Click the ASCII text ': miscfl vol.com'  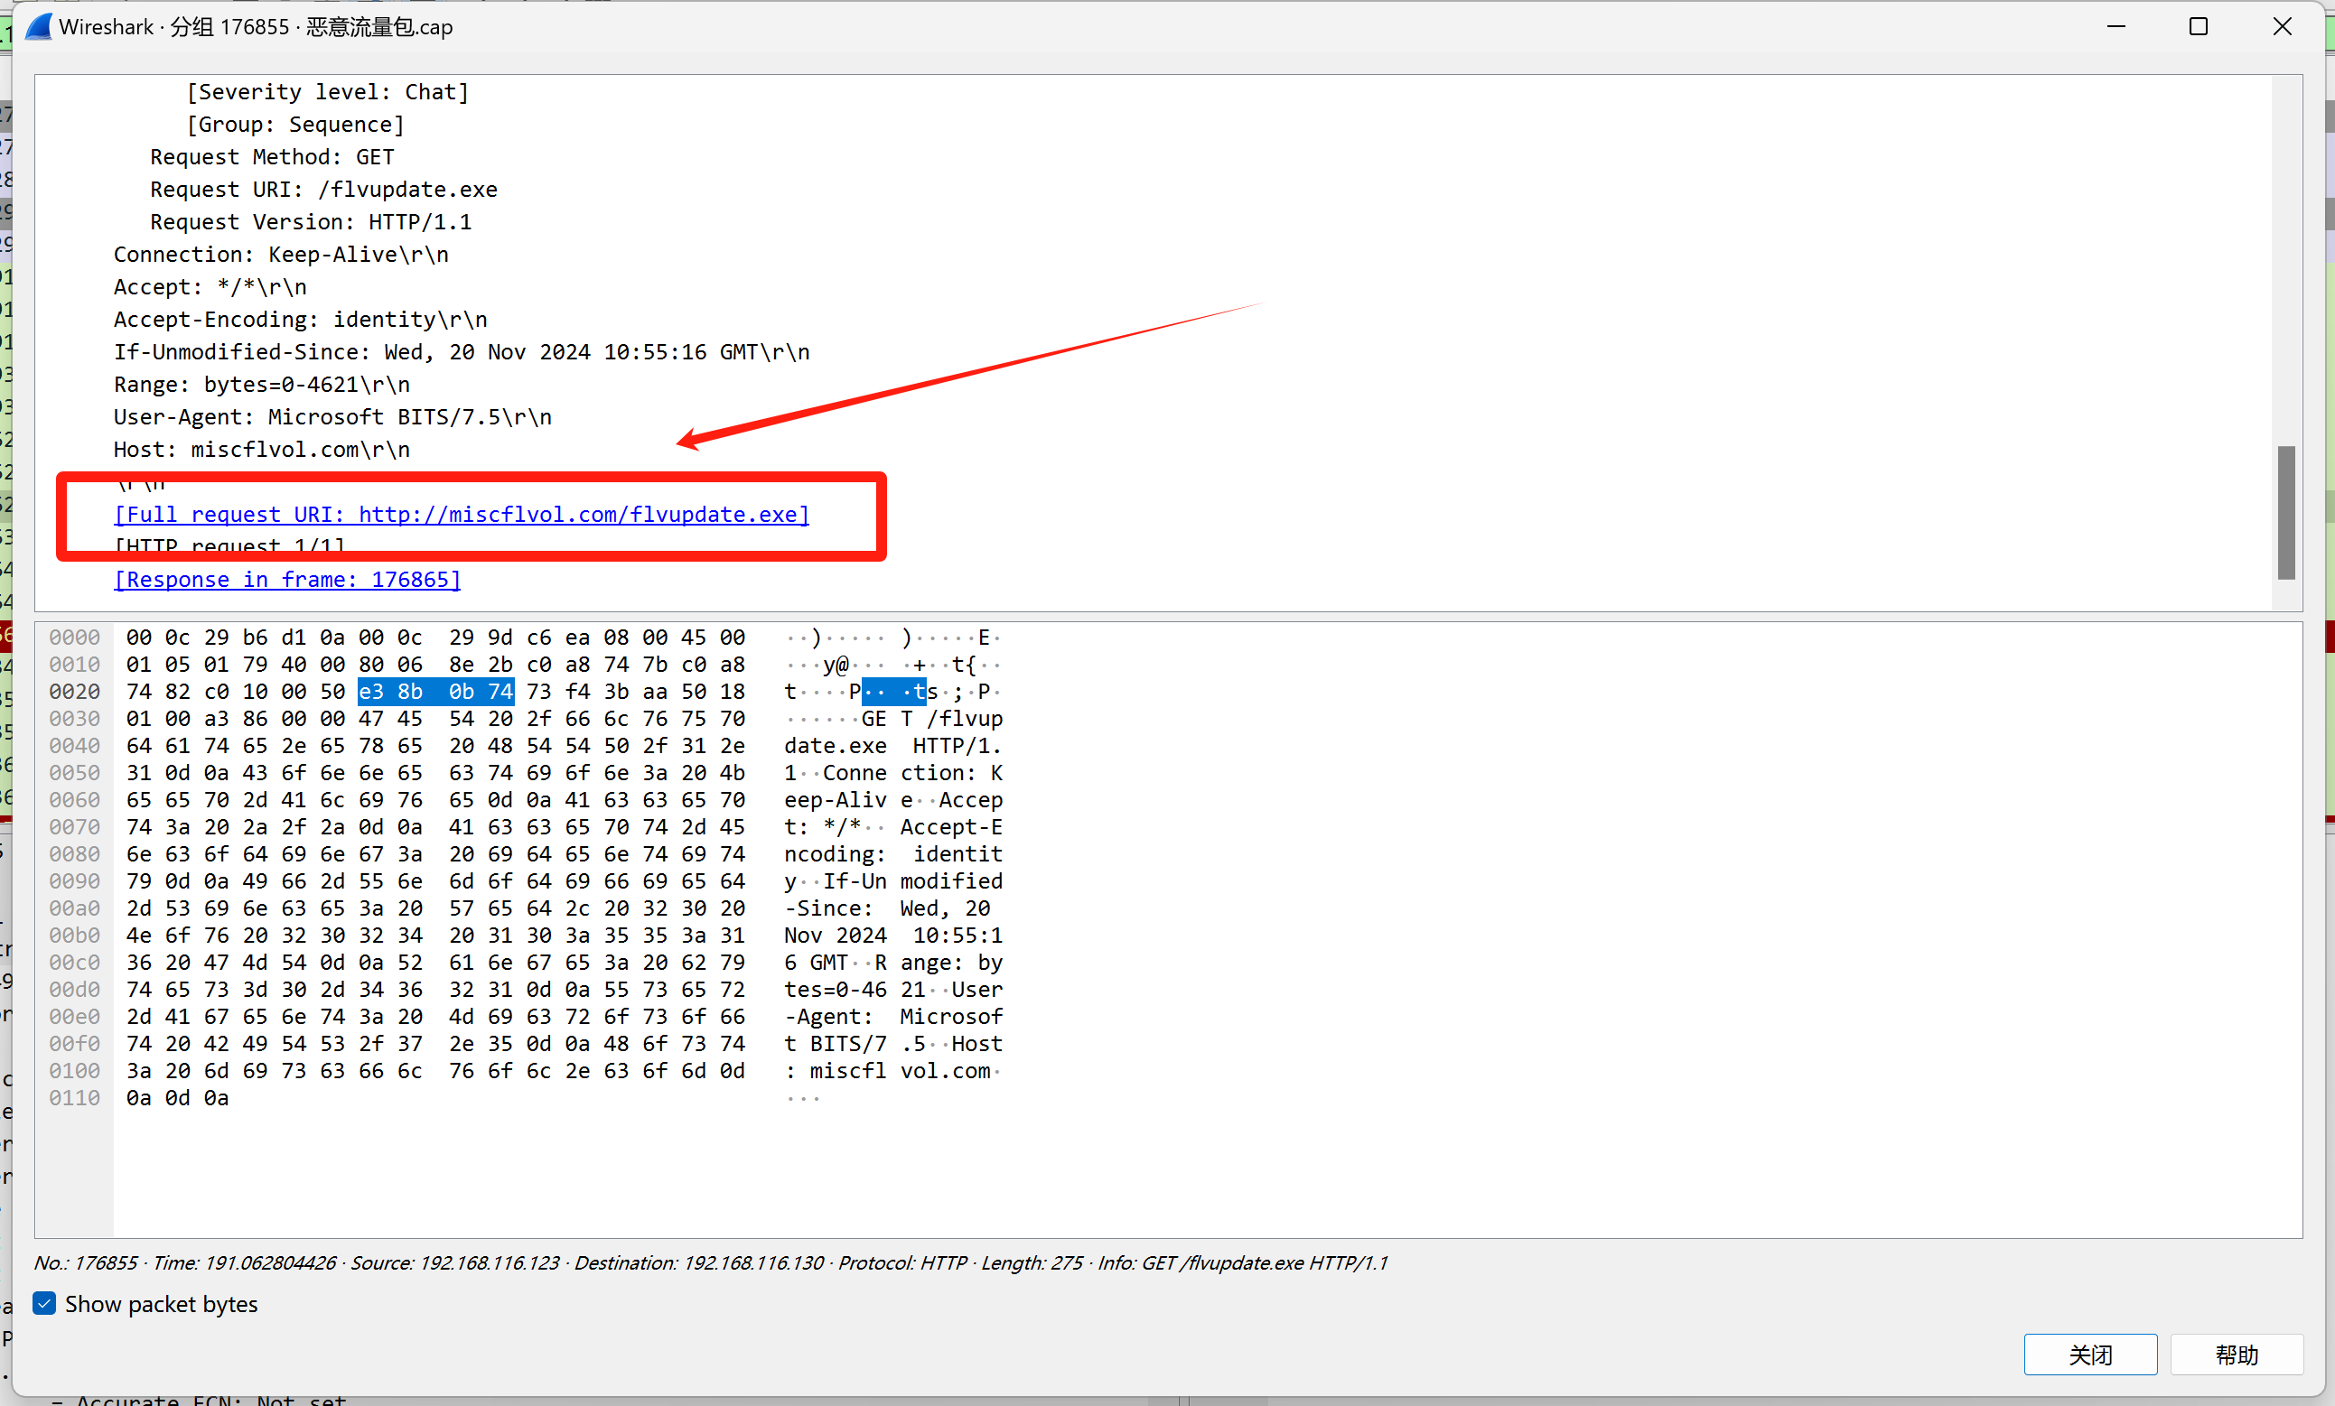pos(892,1071)
